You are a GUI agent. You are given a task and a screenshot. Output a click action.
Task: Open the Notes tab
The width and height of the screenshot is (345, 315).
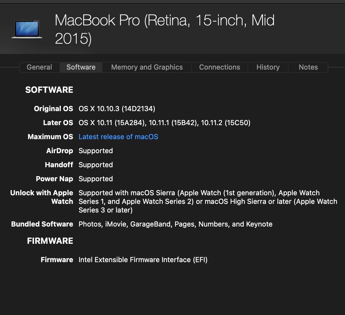click(x=308, y=67)
